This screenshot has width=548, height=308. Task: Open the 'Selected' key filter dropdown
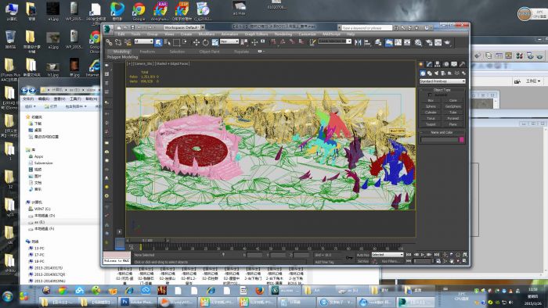pos(388,255)
